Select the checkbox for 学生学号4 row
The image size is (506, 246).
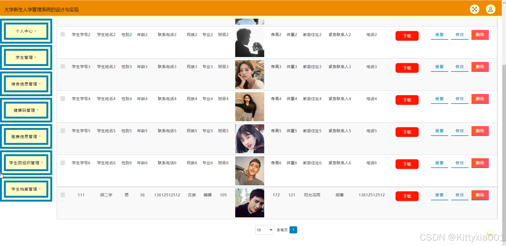tap(63, 99)
